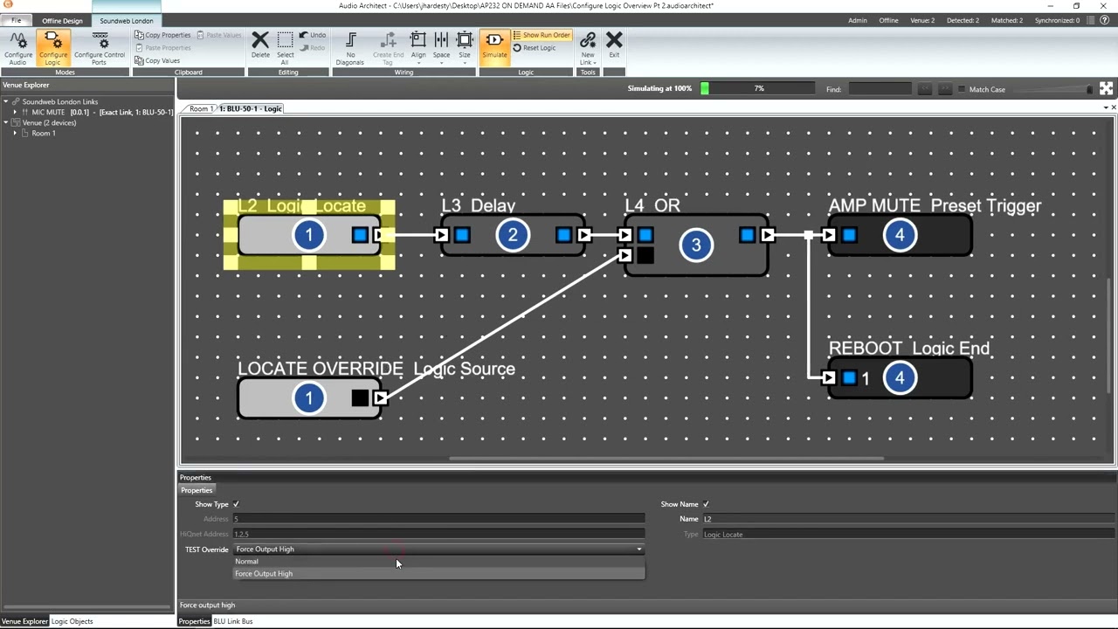Screen dimensions: 1118x629
Task: Toggle the Match Case checkbox
Action: 962,89
